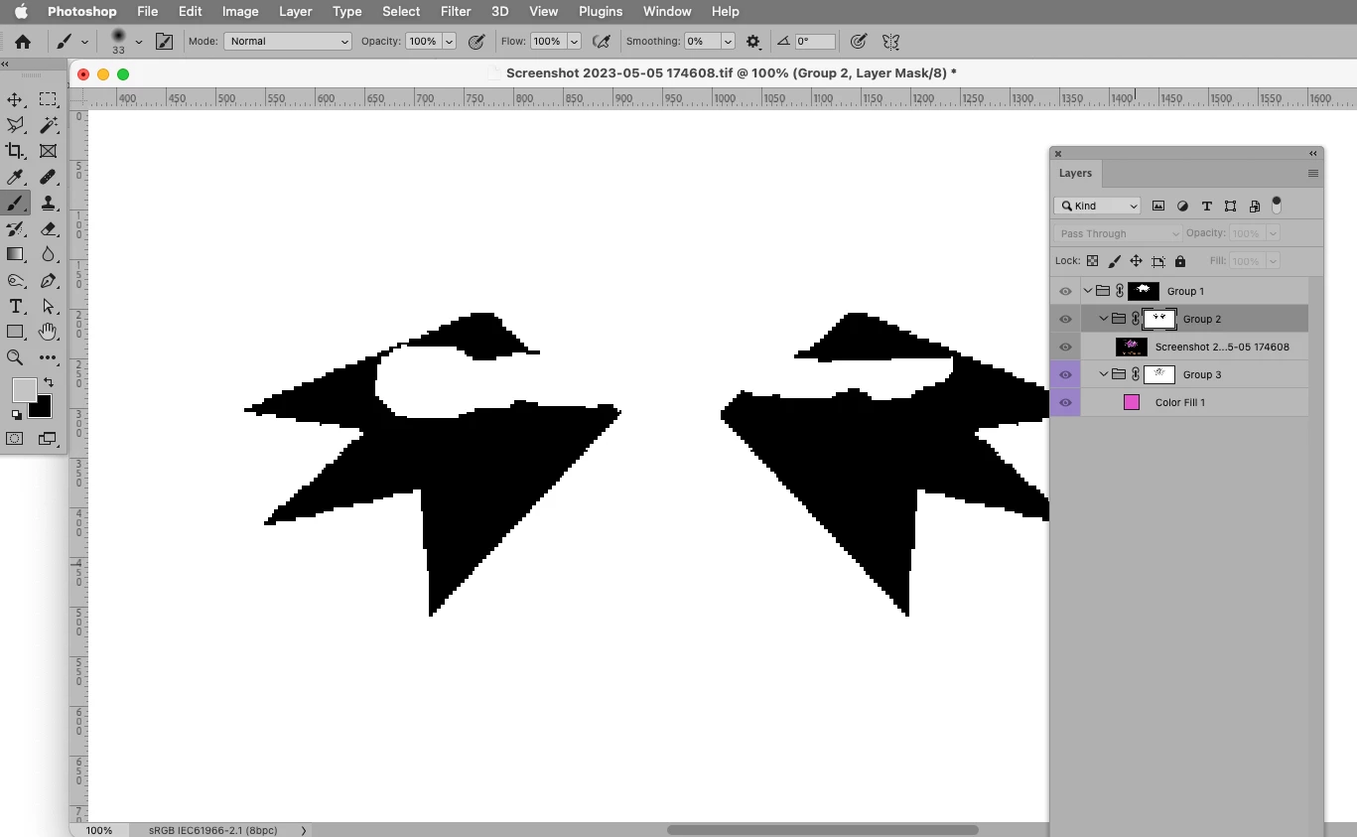
Task: Select the Type tool
Action: 16,307
